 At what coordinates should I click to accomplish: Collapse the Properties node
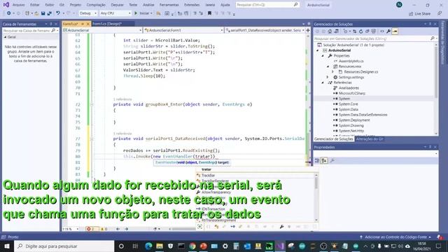pyautogui.click(x=323, y=56)
